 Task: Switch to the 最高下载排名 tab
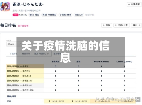tap(40, 54)
